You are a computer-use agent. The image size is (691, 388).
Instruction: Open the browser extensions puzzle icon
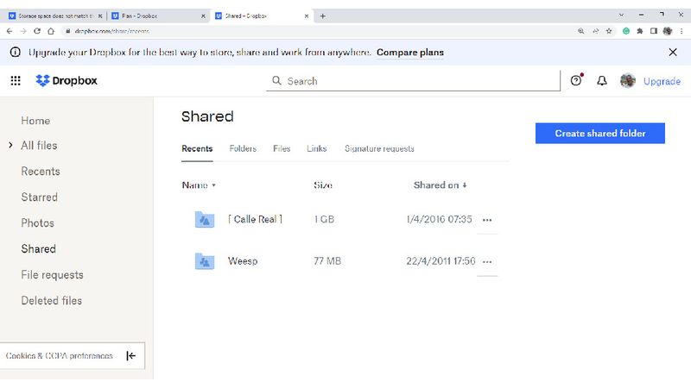click(640, 31)
